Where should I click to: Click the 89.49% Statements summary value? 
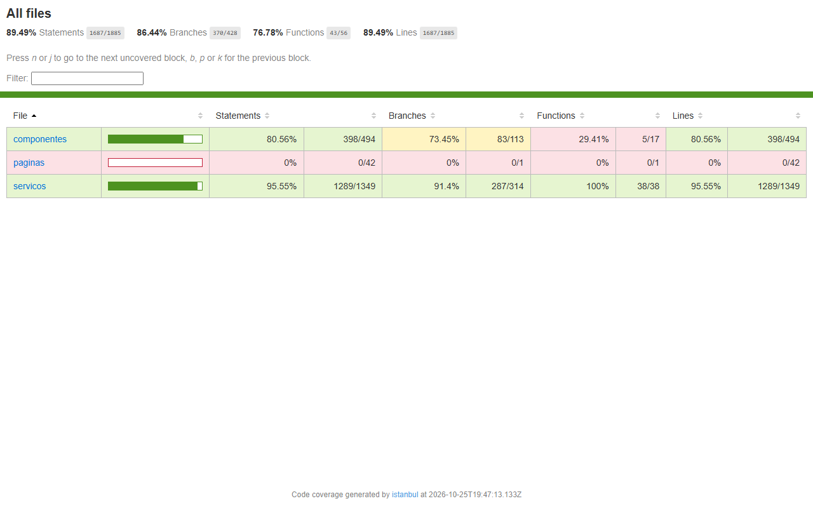(22, 32)
